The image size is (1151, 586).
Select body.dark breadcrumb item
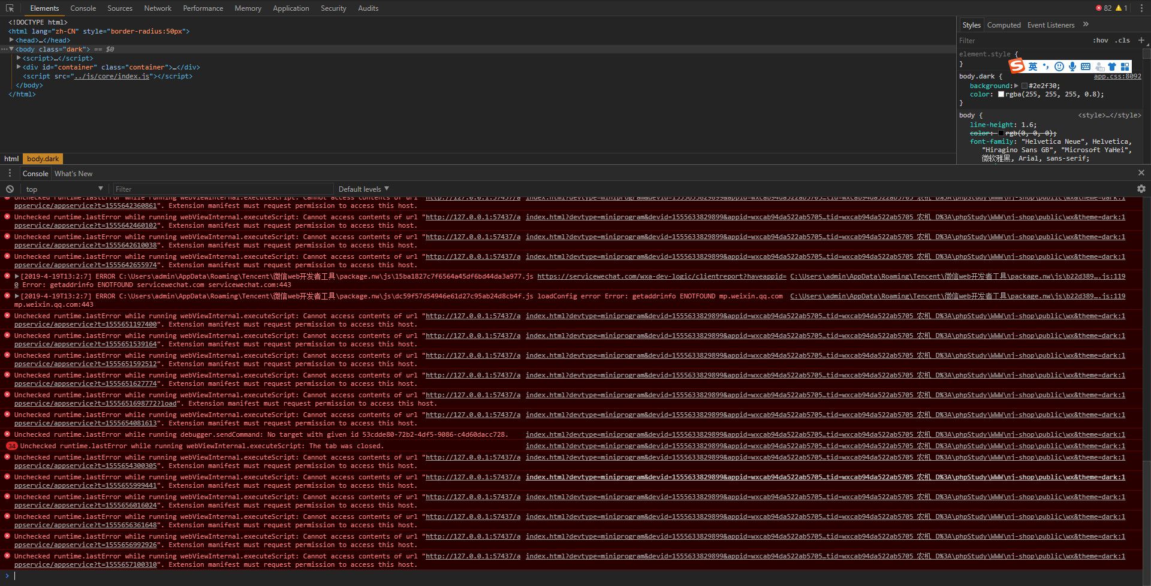coord(43,159)
